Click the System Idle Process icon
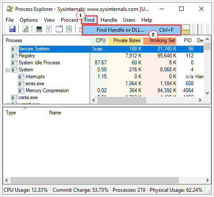Screen dimensions: 214x197 click(14, 63)
